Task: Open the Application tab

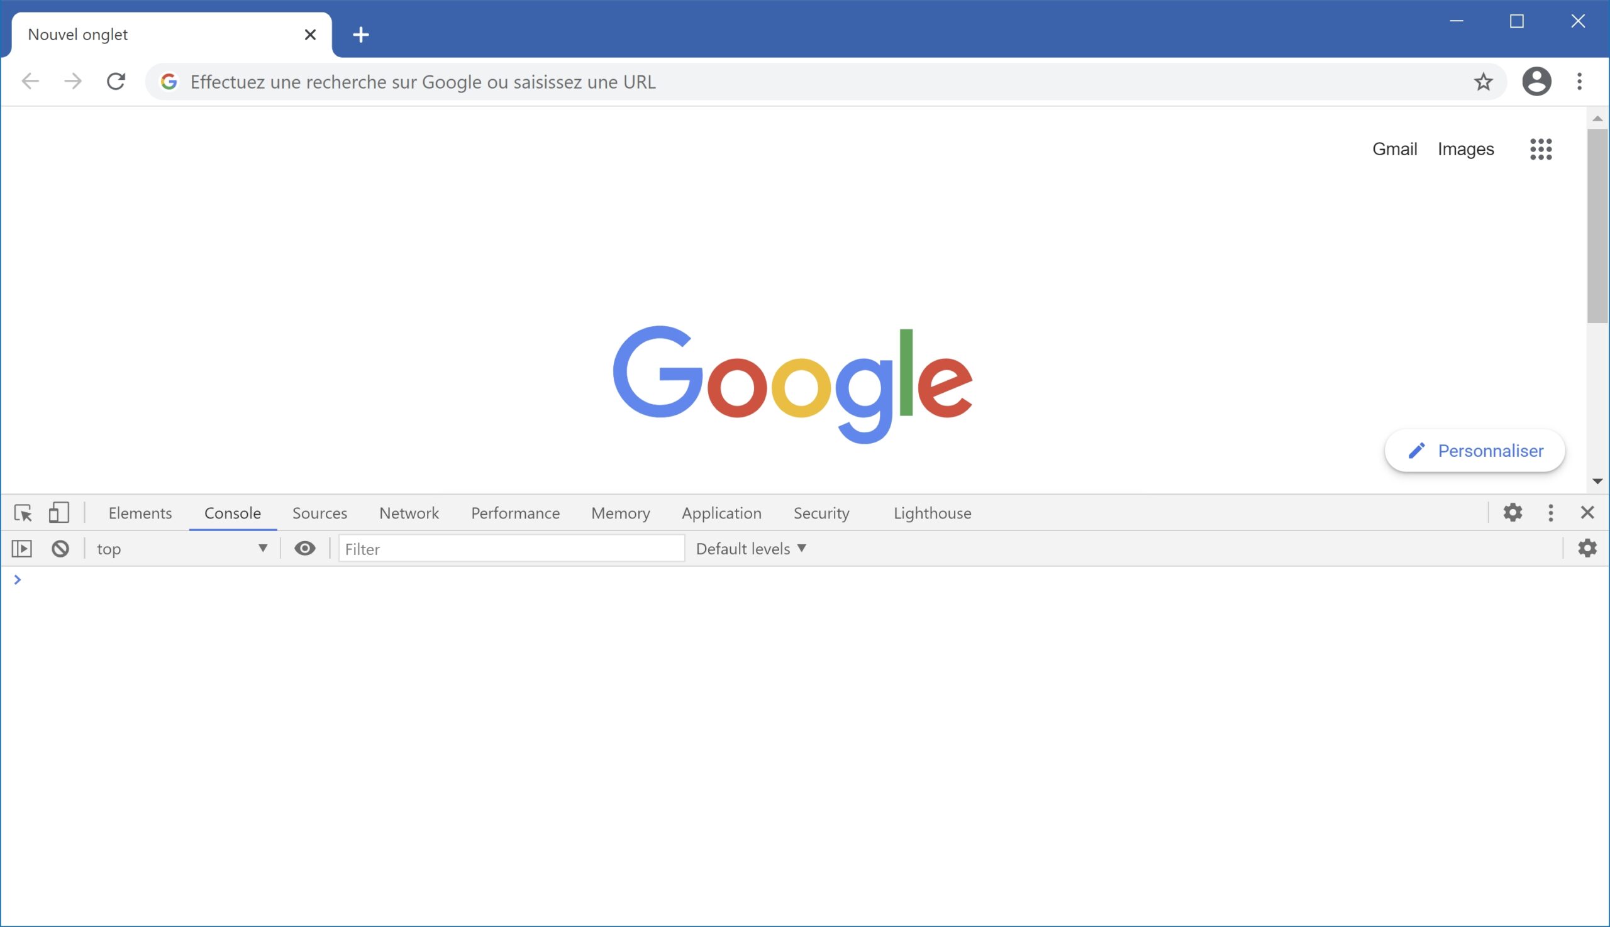Action: click(x=721, y=513)
